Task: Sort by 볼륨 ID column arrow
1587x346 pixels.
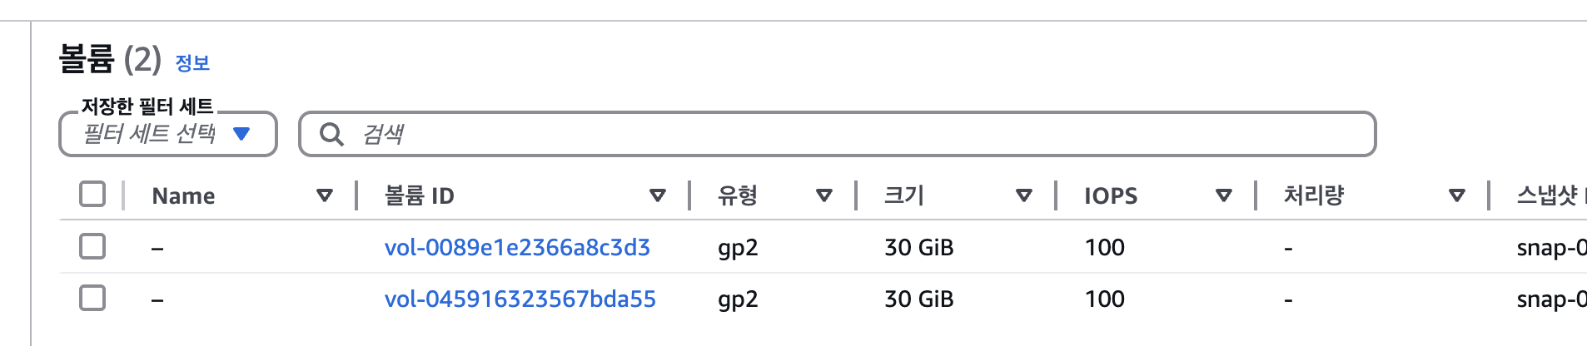Action: (658, 195)
